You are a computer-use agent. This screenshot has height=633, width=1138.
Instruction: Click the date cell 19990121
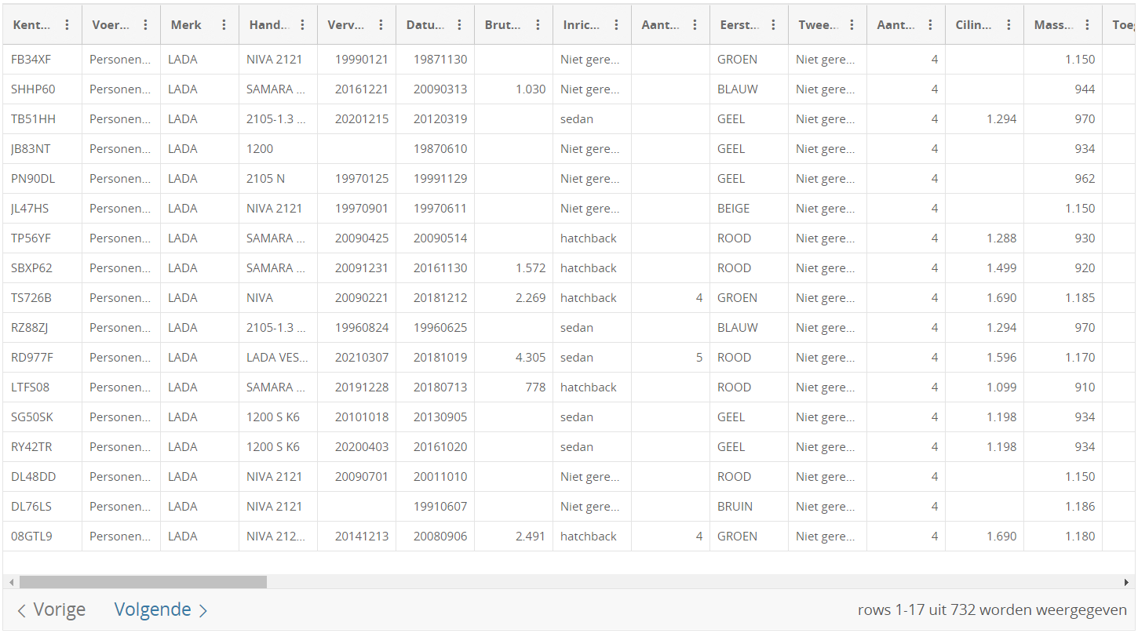[x=356, y=60]
